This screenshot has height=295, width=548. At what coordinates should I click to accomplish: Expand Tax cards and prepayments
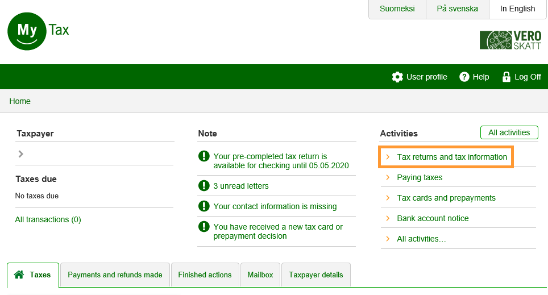click(x=446, y=198)
